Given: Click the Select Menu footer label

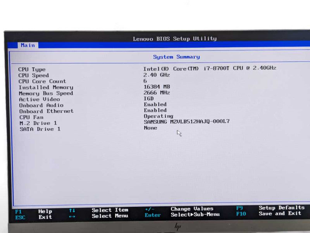Looking at the screenshot, I should tap(110, 216).
